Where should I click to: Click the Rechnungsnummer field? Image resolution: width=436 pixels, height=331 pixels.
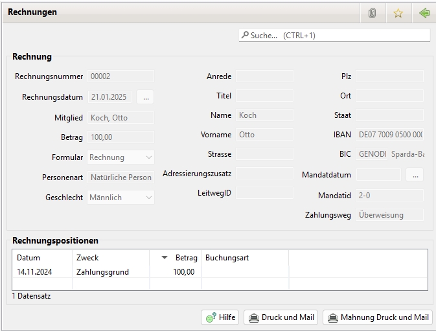(120, 76)
